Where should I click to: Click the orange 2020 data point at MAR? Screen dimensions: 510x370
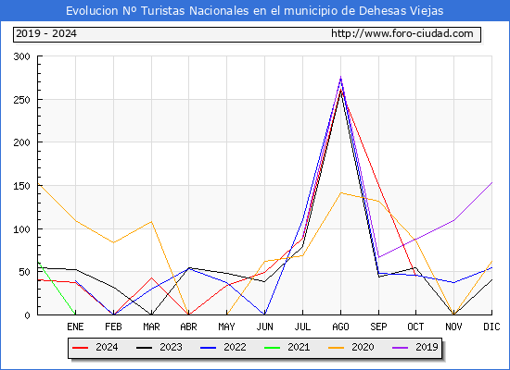point(151,222)
